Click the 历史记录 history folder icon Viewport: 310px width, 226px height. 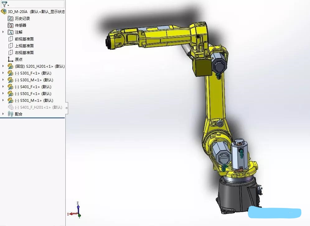pos(11,19)
